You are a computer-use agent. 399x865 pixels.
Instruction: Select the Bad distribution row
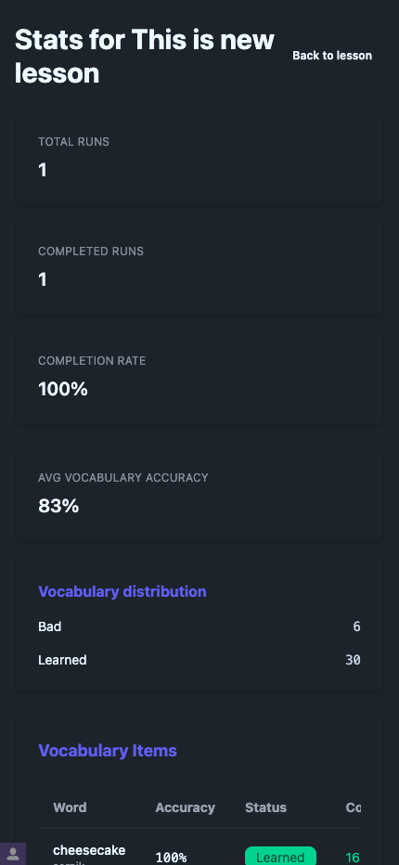[x=199, y=626]
